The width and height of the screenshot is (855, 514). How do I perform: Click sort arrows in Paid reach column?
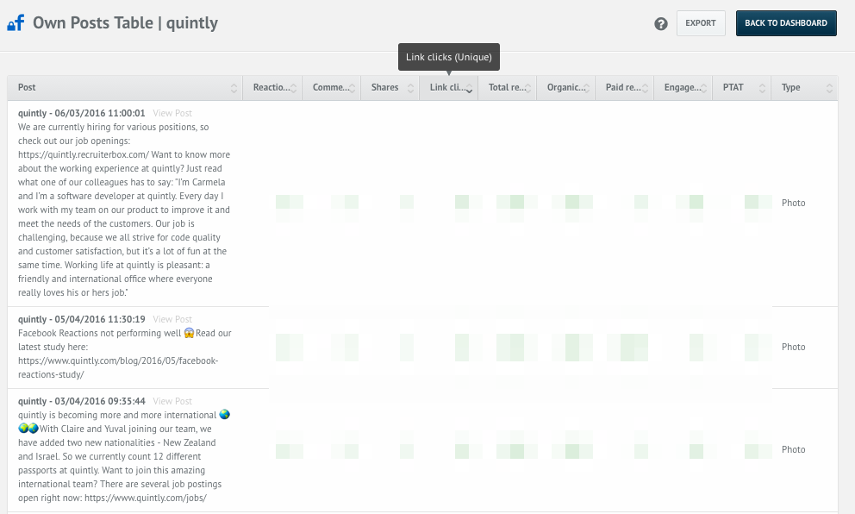pos(645,88)
